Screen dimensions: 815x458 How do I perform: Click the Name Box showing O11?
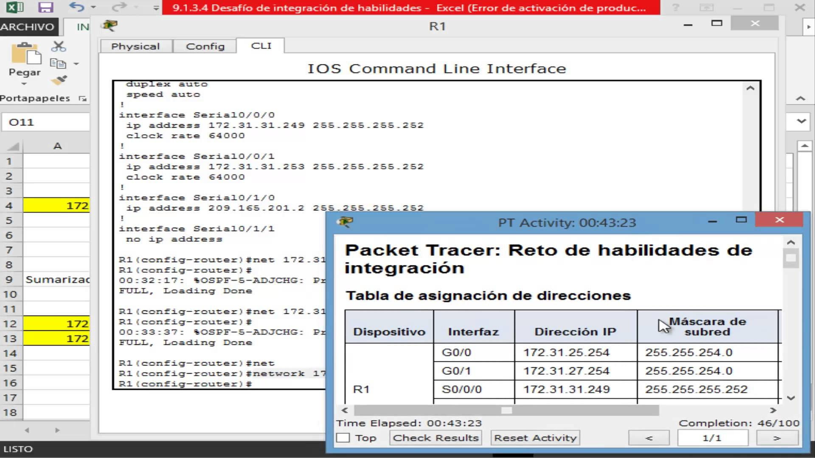click(x=46, y=122)
